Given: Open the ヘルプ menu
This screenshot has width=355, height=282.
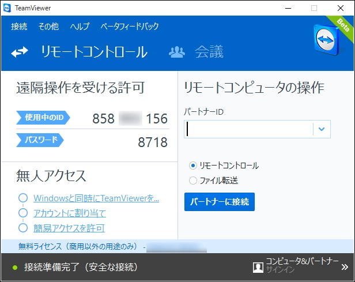Looking at the screenshot, I should coord(80,27).
